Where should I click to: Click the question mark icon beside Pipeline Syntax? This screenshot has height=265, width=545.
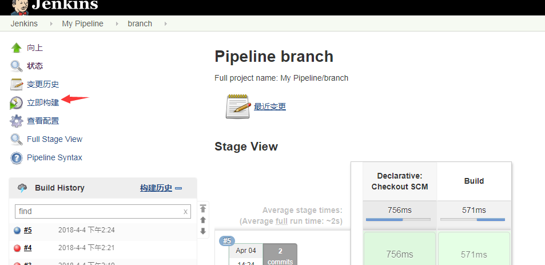17,158
